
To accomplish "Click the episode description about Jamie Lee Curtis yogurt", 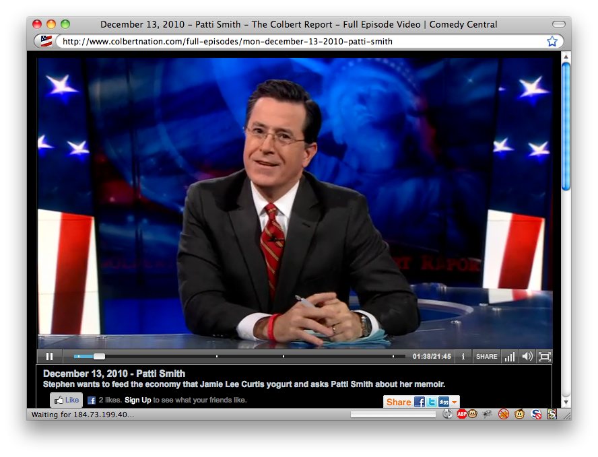I will 244,384.
